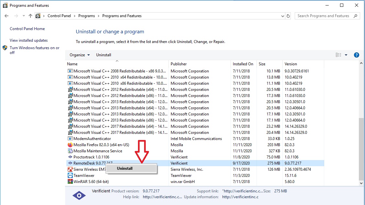
Task: Open the Organize dropdown menu
Action: [x=80, y=55]
